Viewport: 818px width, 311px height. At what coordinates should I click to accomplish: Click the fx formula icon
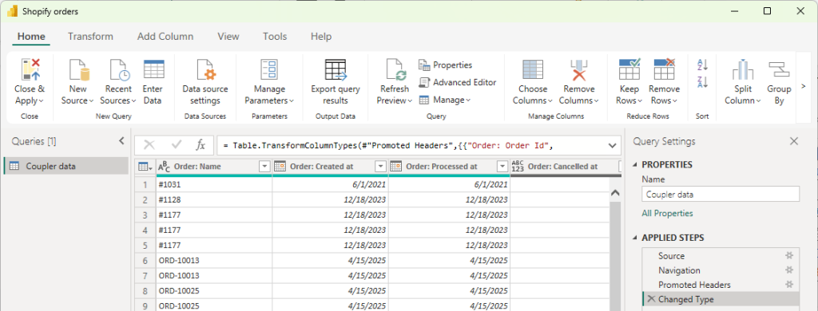[x=201, y=145]
